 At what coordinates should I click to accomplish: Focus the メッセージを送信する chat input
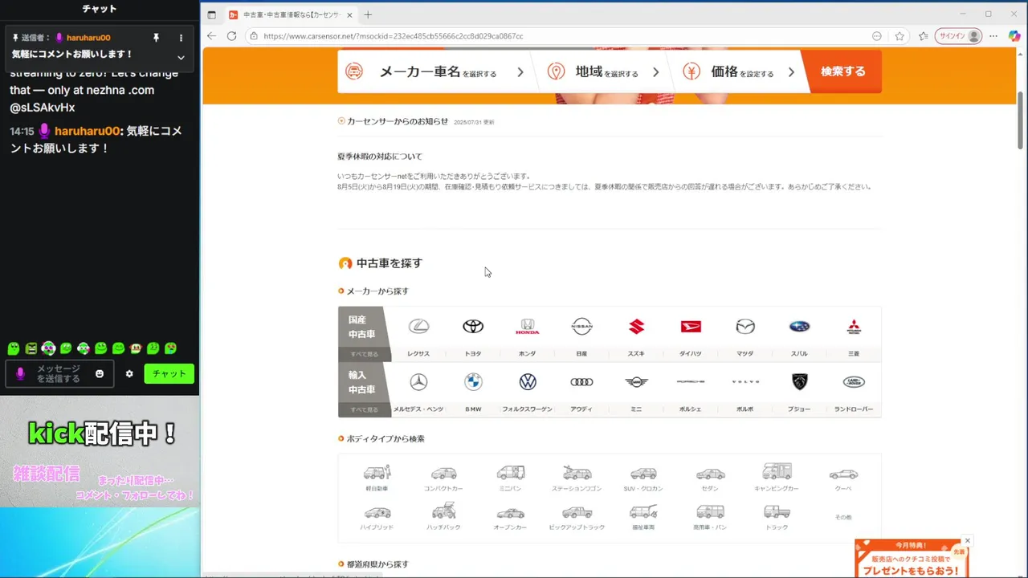[59, 373]
